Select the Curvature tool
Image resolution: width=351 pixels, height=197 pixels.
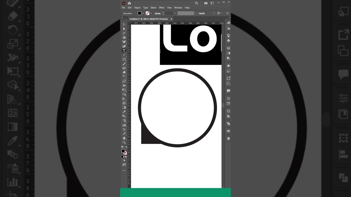coord(124,46)
